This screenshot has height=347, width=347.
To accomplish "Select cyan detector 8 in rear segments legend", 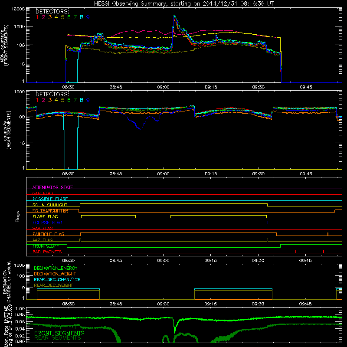I will [x=82, y=100].
